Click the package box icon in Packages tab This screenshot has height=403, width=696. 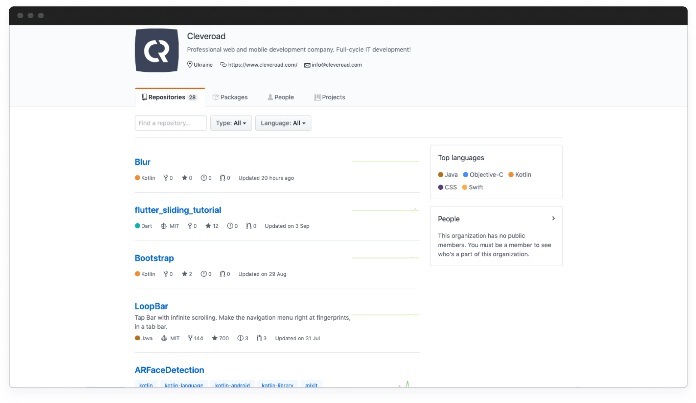tap(216, 97)
